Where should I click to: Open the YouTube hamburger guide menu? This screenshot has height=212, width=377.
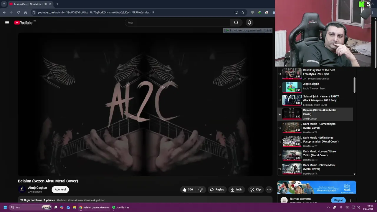[x=7, y=23]
